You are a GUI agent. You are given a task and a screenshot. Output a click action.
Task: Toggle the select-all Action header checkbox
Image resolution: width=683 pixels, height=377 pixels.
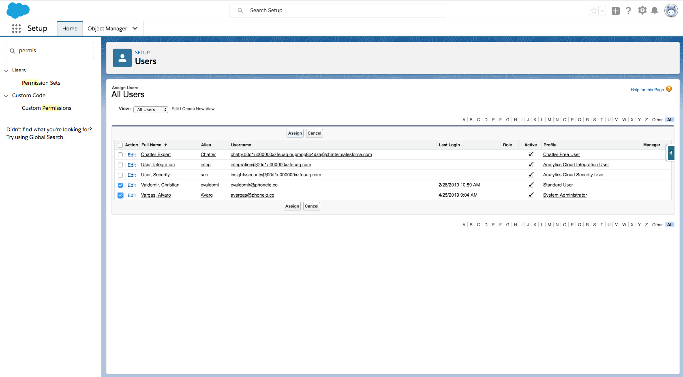point(120,145)
